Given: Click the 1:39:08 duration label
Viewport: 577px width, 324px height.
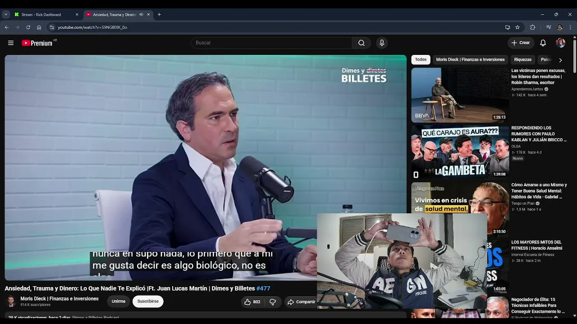Looking at the screenshot, I should [x=499, y=175].
